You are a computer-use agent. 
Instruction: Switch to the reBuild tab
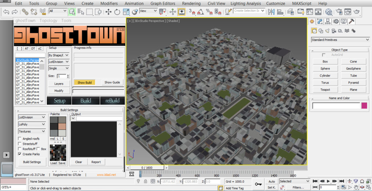pyautogui.click(x=113, y=101)
